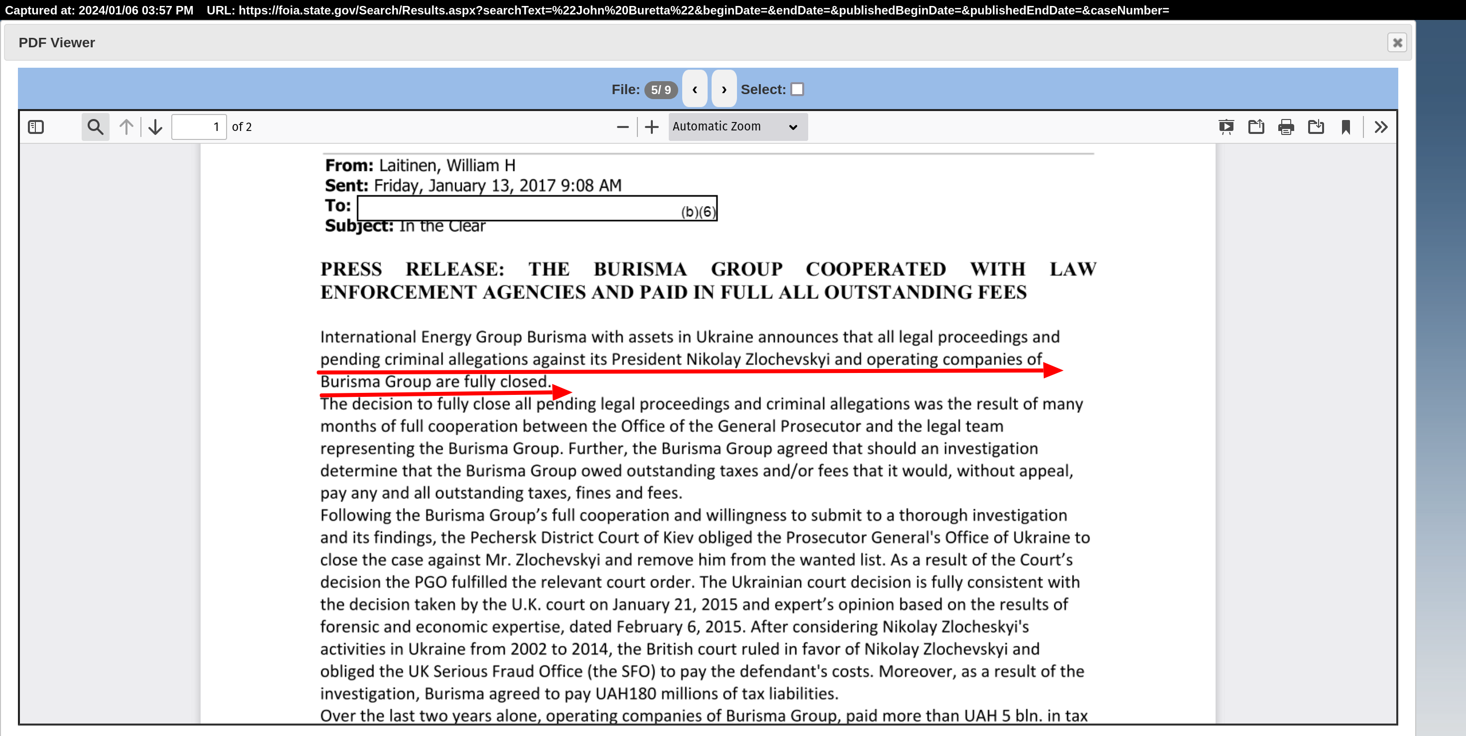
Task: Click the 'of 2' page count label
Action: [x=242, y=126]
